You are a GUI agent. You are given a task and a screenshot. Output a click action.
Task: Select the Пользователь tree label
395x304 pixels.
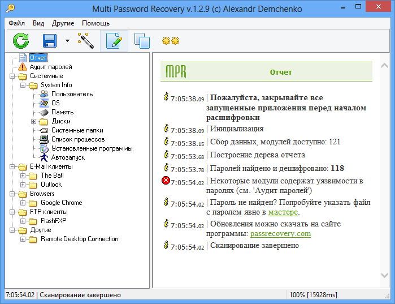[x=72, y=94]
